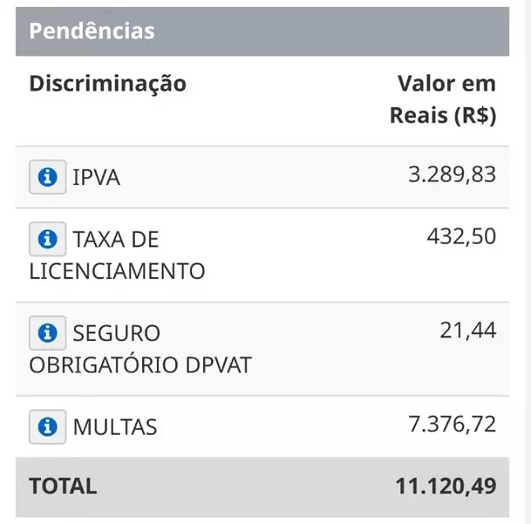Click the IPVA label text
This screenshot has width=531, height=524.
[x=96, y=178]
